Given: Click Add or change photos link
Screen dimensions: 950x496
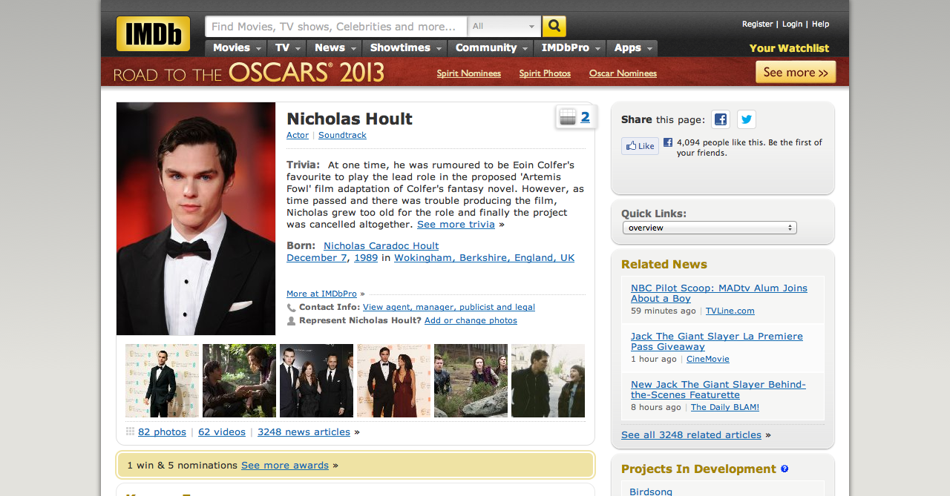Looking at the screenshot, I should [x=471, y=320].
